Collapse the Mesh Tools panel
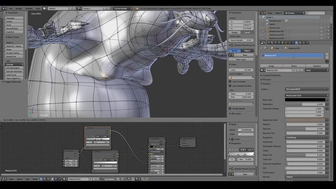Viewport: 336px width, 189px height. pyautogui.click(x=13, y=37)
